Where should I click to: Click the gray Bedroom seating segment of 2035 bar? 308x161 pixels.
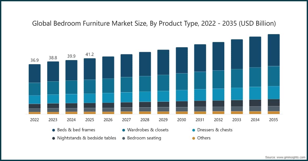click(x=273, y=108)
